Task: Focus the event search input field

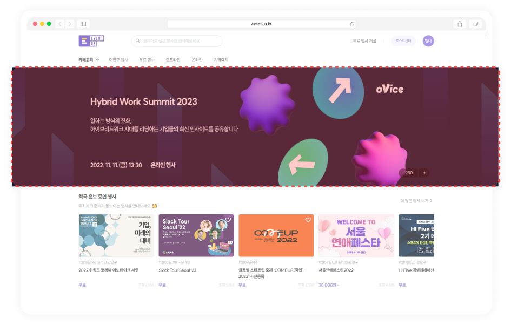Action: tap(177, 41)
